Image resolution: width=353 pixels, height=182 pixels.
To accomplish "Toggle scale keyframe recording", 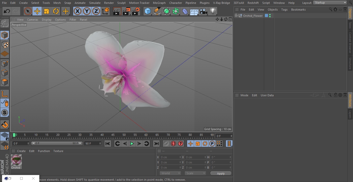I will (197, 144).
